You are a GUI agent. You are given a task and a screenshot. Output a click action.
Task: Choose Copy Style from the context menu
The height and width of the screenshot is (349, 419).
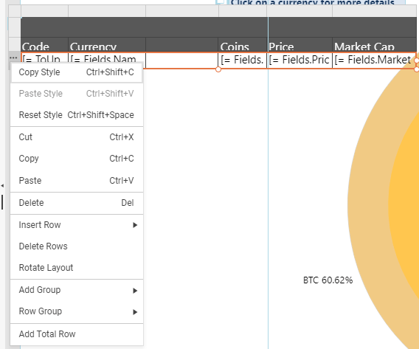pos(77,72)
